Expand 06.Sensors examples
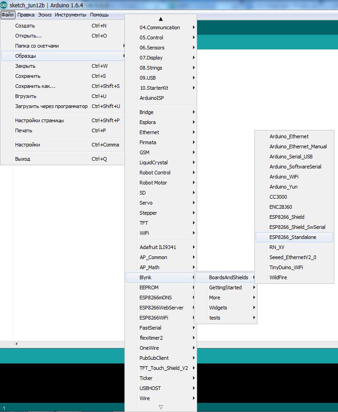This screenshot has width=338, height=412. tap(161, 48)
